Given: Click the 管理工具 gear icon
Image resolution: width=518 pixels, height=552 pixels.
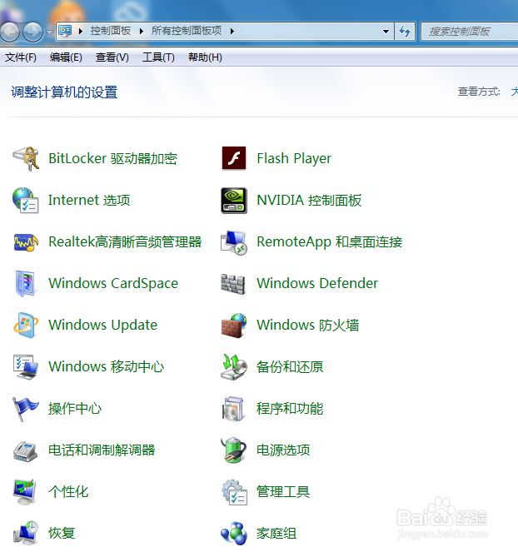Looking at the screenshot, I should coord(235,492).
